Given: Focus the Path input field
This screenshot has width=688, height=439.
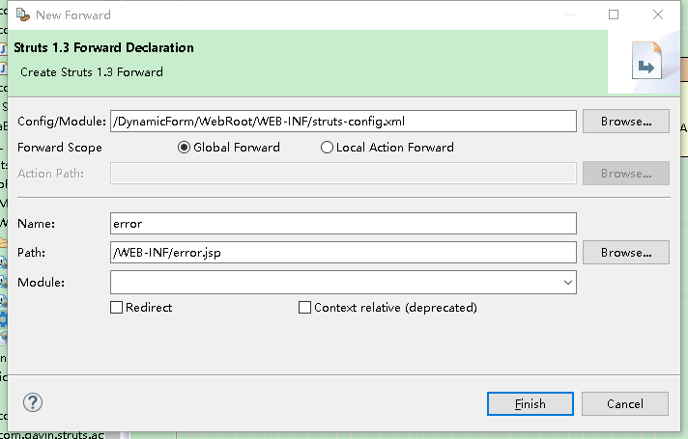Looking at the screenshot, I should pos(343,253).
